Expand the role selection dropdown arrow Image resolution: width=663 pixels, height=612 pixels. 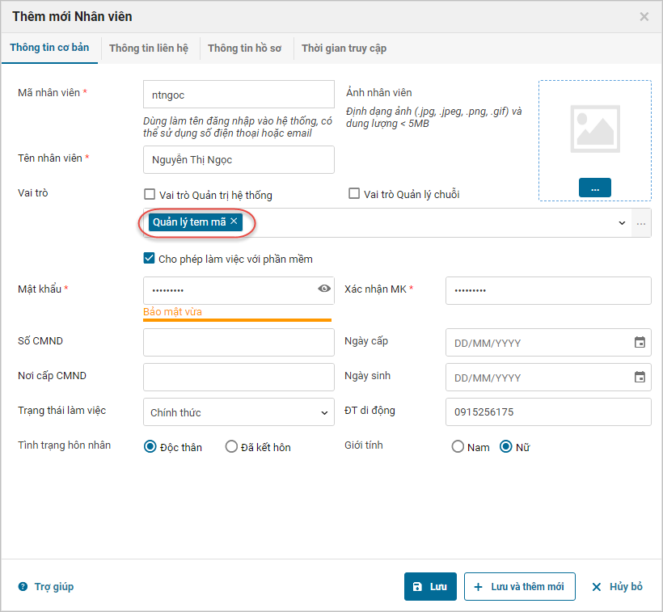point(622,223)
